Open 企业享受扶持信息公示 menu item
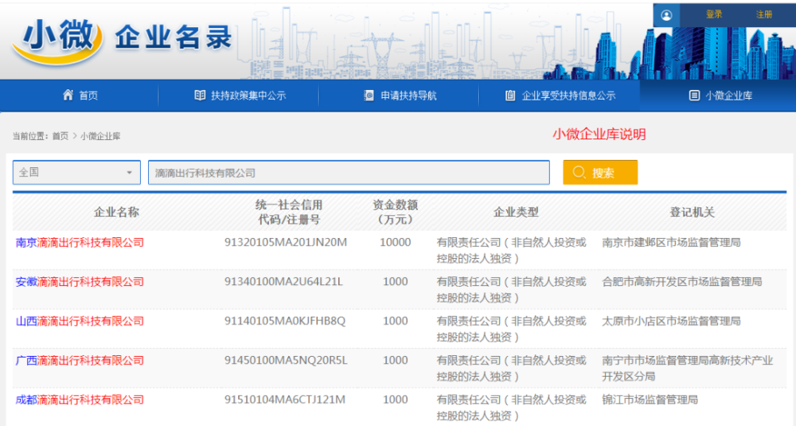 coord(560,96)
